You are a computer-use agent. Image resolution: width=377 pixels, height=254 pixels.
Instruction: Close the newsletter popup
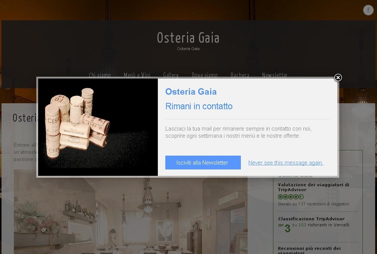[338, 77]
